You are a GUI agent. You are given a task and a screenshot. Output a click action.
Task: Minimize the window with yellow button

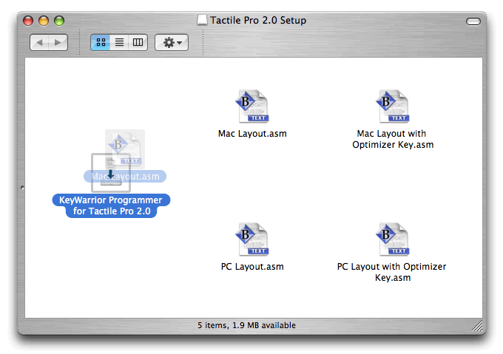[44, 21]
